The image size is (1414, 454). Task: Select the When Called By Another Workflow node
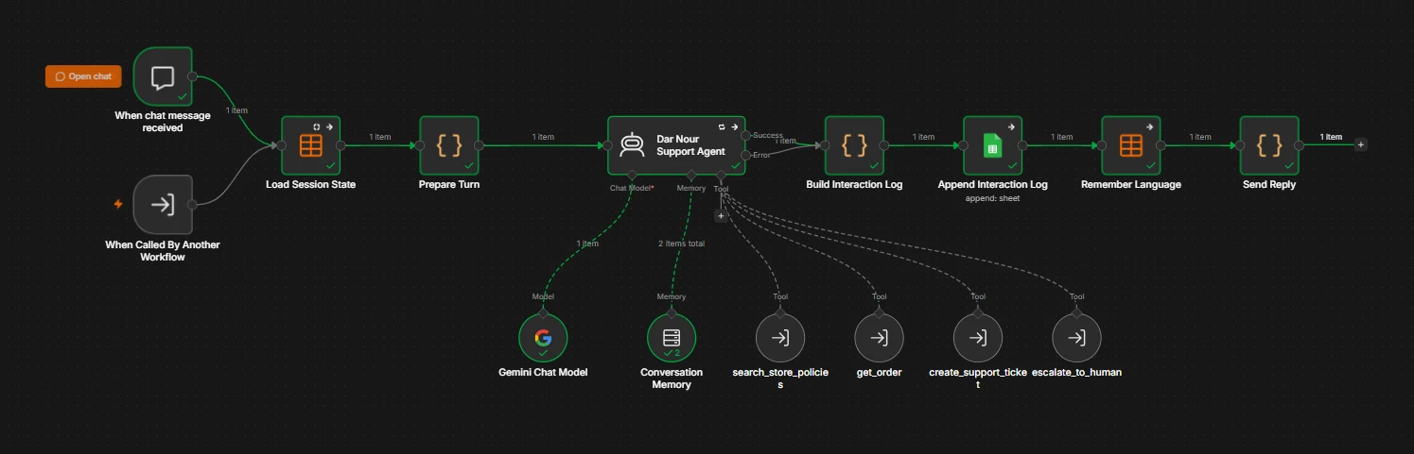163,204
